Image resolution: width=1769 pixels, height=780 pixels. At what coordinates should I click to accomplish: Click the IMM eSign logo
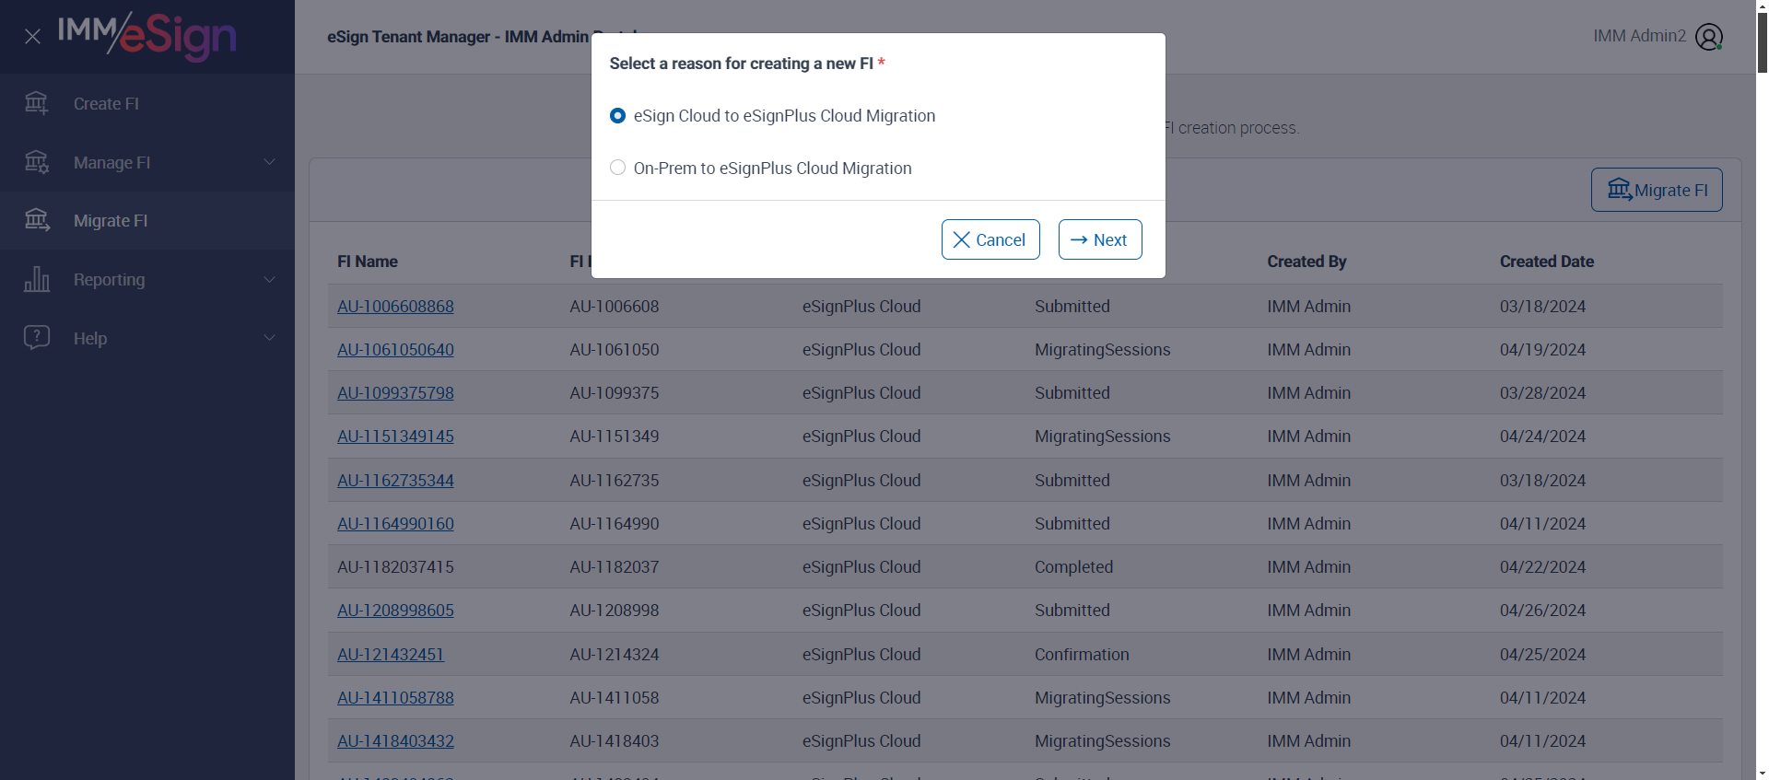click(147, 37)
